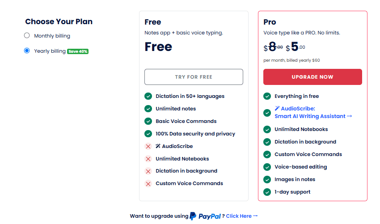Select Monthly billing radio button
The height and width of the screenshot is (224, 380).
27,35
